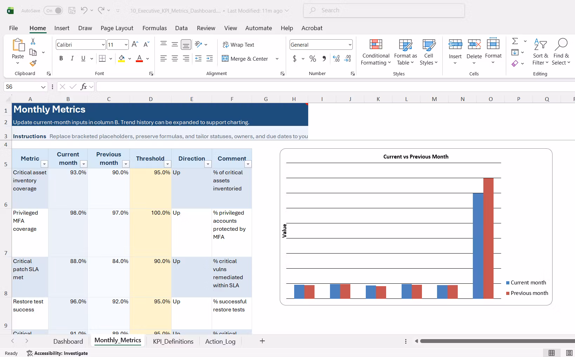Screen dimensions: 575x357
Task: Toggle Wrap Text
Action: point(238,45)
